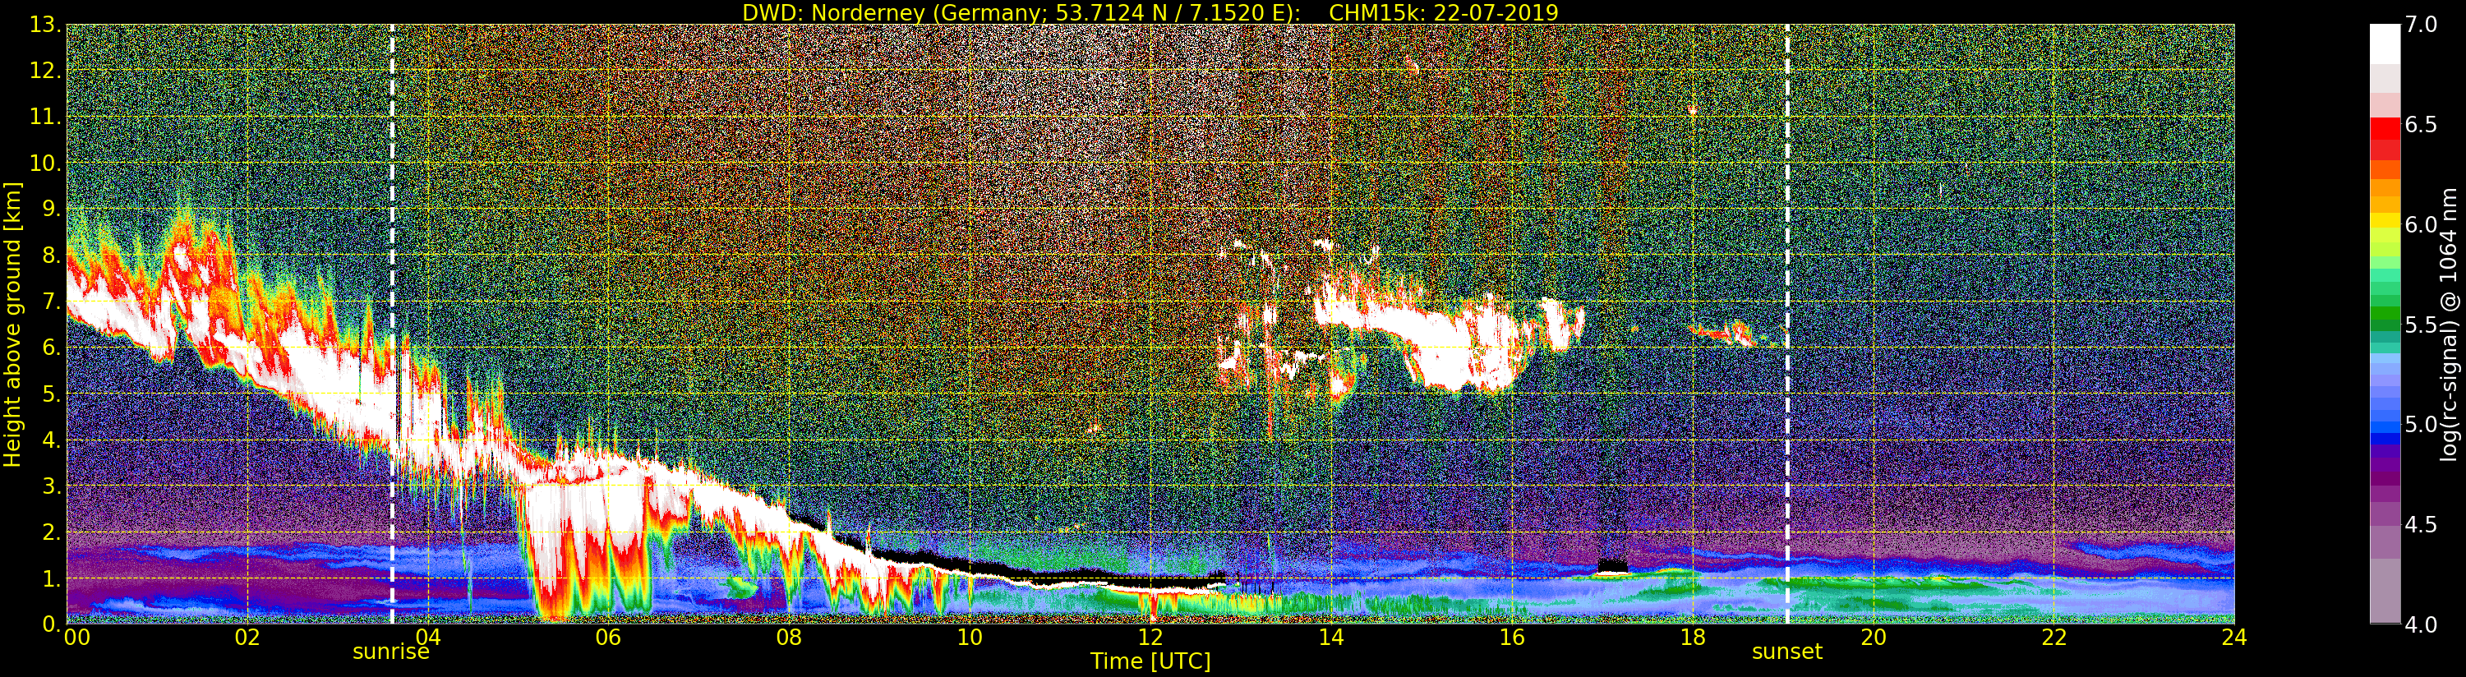Click the colorbar tick label '6.0'
2466x677 pixels.
pos(2421,224)
